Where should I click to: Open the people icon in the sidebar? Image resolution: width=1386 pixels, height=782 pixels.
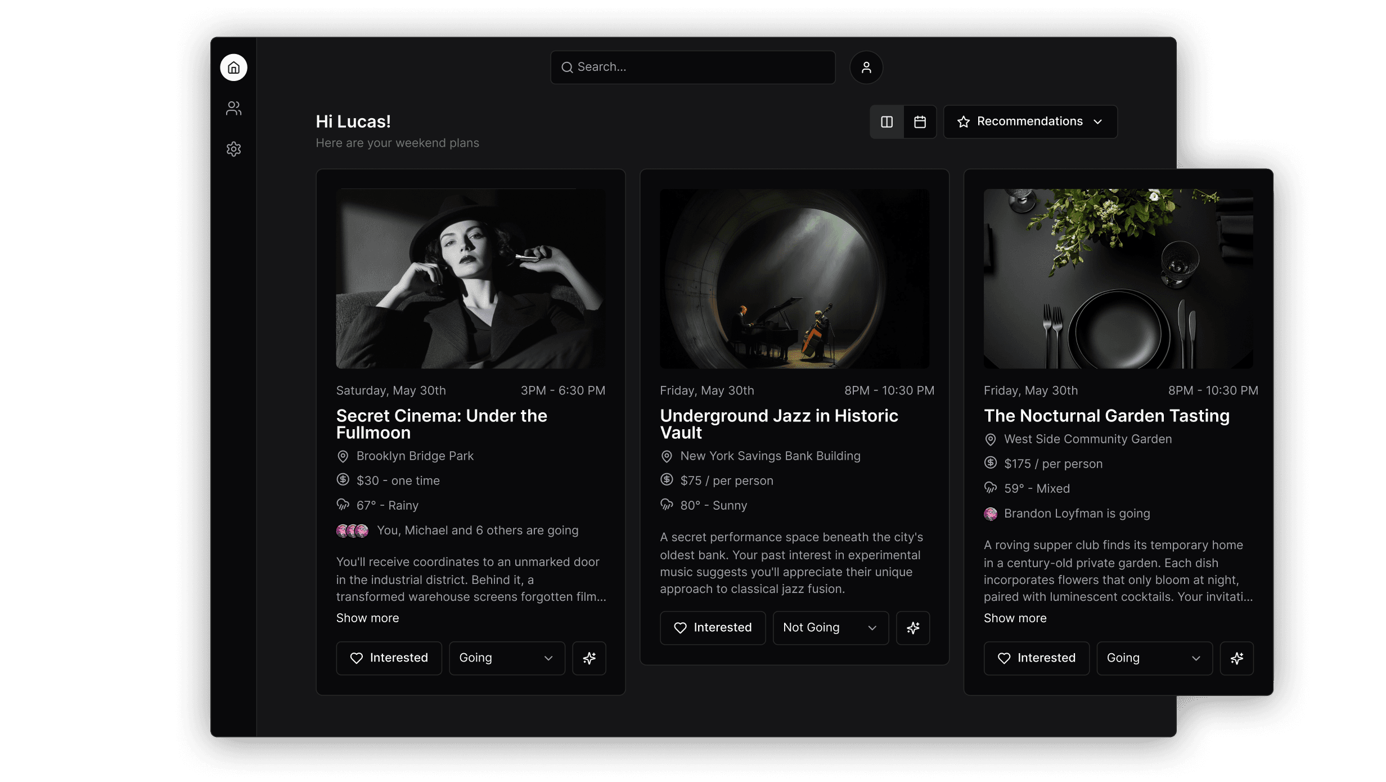[x=233, y=108]
